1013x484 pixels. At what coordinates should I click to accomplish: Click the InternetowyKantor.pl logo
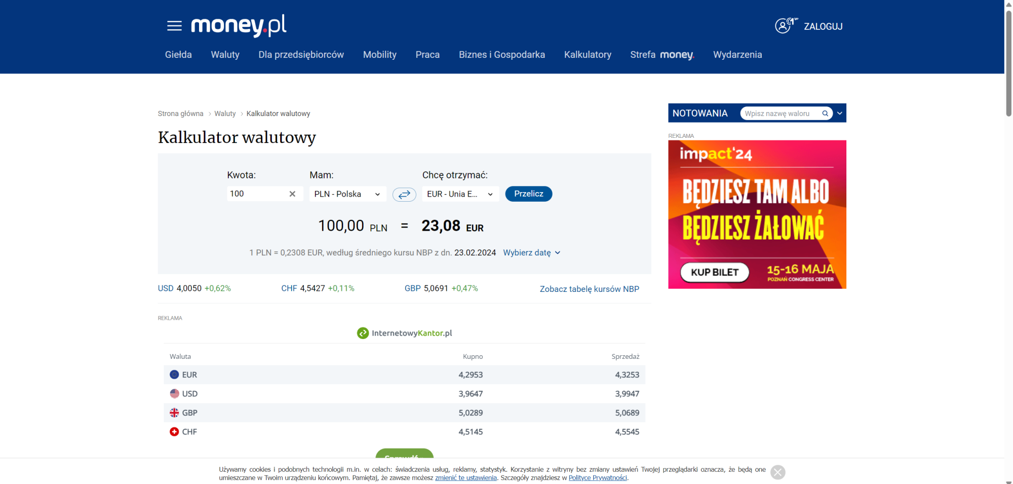(x=404, y=333)
